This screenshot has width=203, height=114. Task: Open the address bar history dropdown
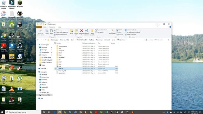(145, 40)
